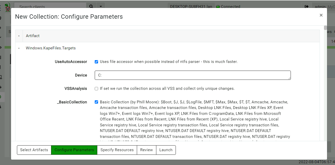Uncheck the UseAutoAccessor checkbox
Viewport: 335px width, 165px height.
coord(97,62)
